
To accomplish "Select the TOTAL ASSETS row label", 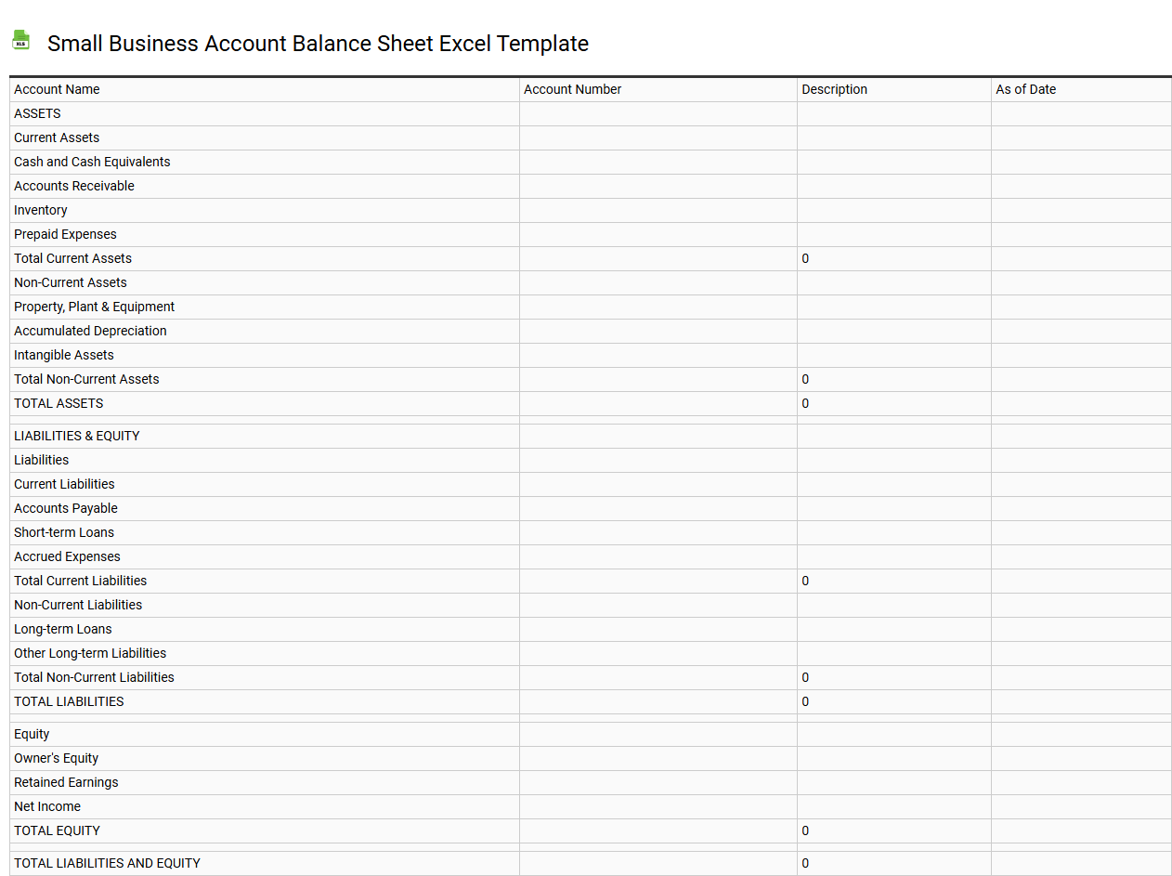I will click(x=59, y=403).
